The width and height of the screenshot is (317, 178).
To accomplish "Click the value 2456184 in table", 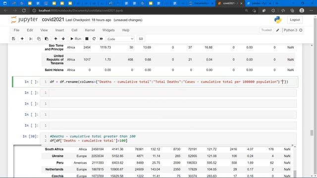I will click(98, 149).
